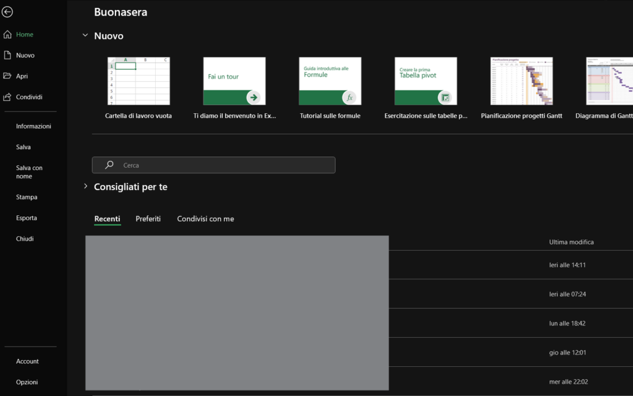Switch to the Preferiti tab
The width and height of the screenshot is (633, 396).
(148, 219)
